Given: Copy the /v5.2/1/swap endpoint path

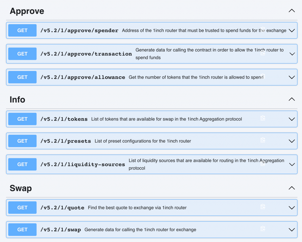Looking at the screenshot, I should (263, 229).
